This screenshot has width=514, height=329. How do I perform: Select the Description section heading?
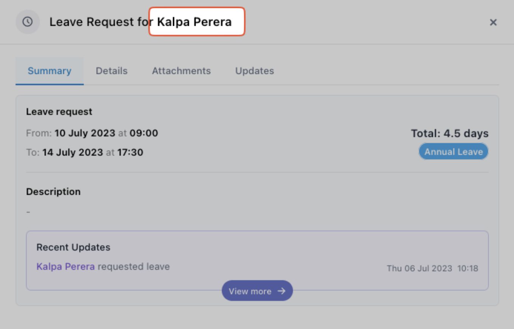coord(53,191)
